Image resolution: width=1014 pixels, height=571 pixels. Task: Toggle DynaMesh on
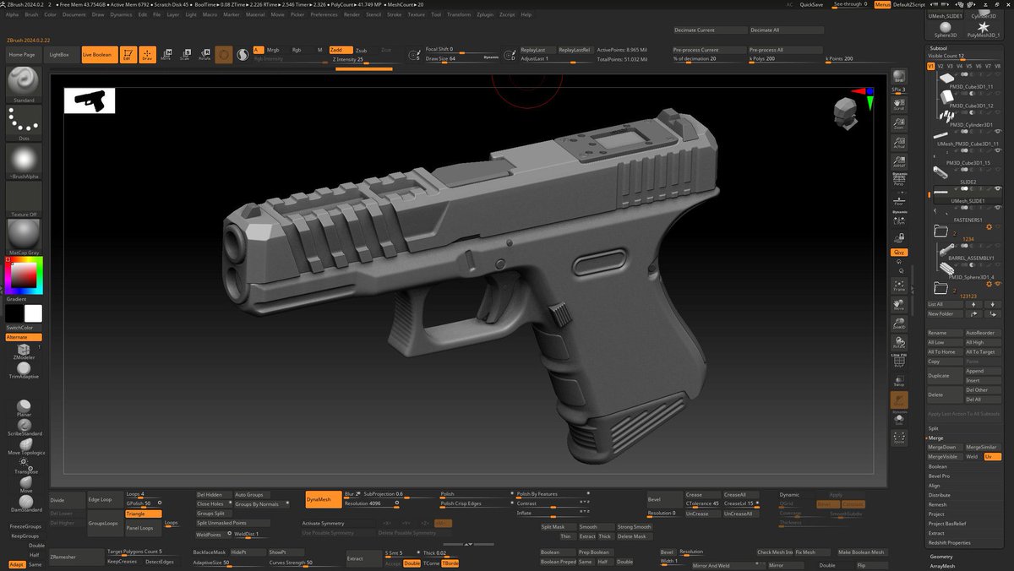[324, 499]
